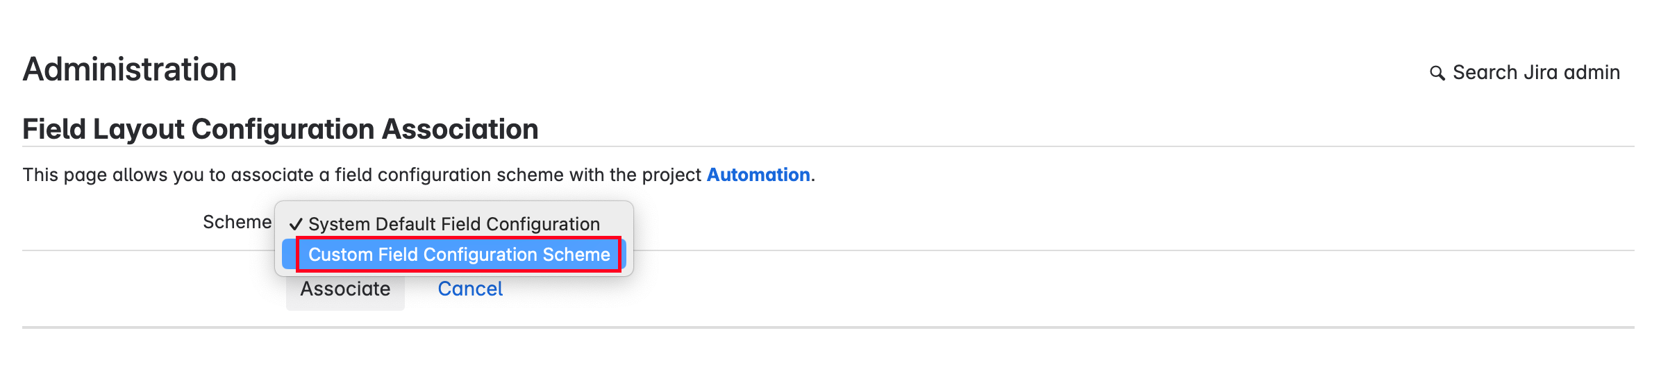Screen dimensions: 1661x376
Task: Click the Associate button
Action: pos(345,289)
